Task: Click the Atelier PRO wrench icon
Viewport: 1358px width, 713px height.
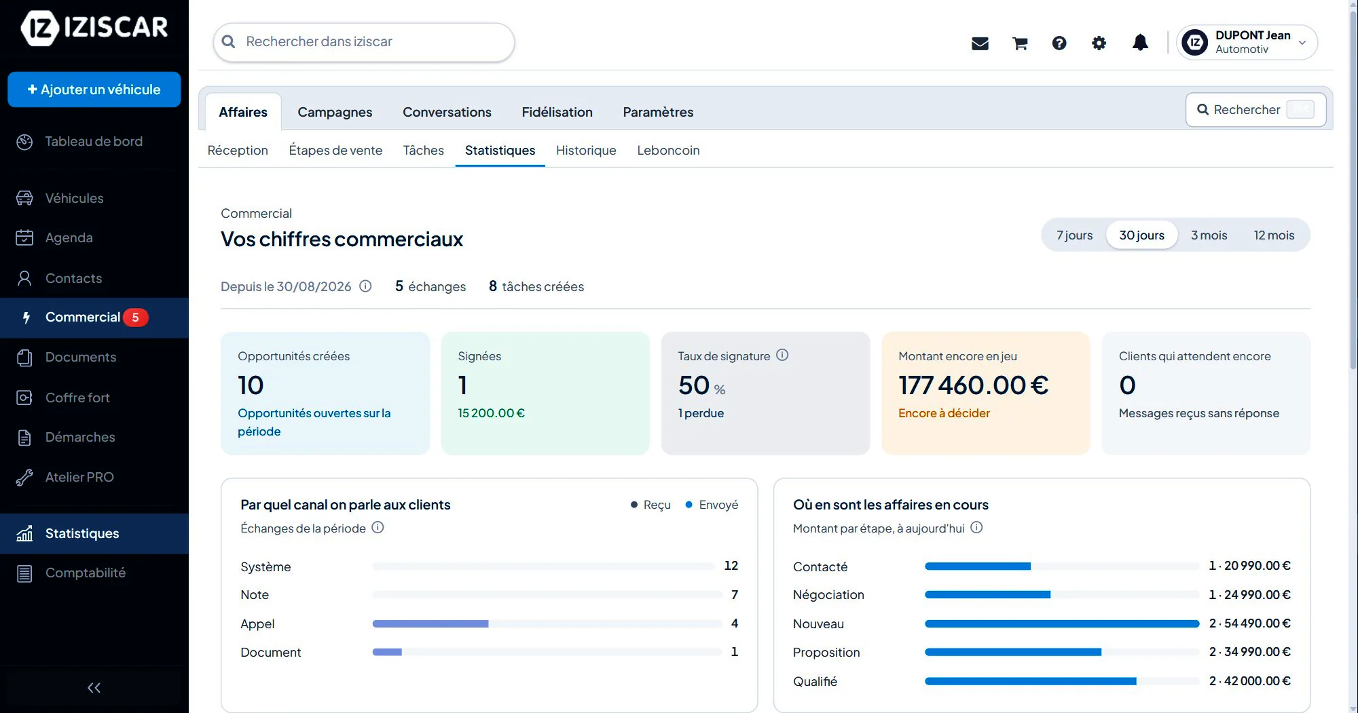Action: pyautogui.click(x=24, y=477)
